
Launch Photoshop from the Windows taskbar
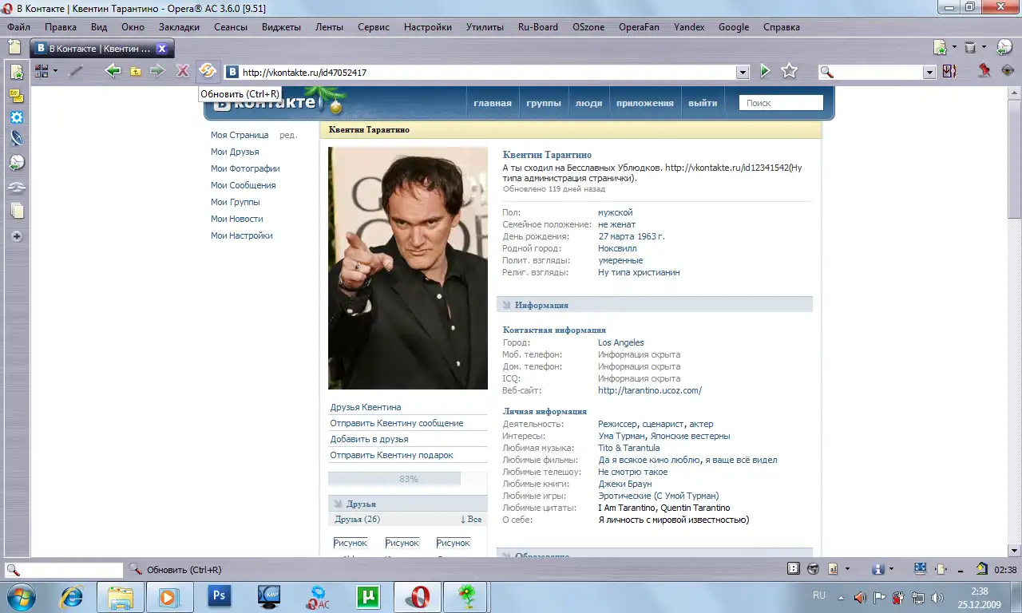click(x=219, y=596)
